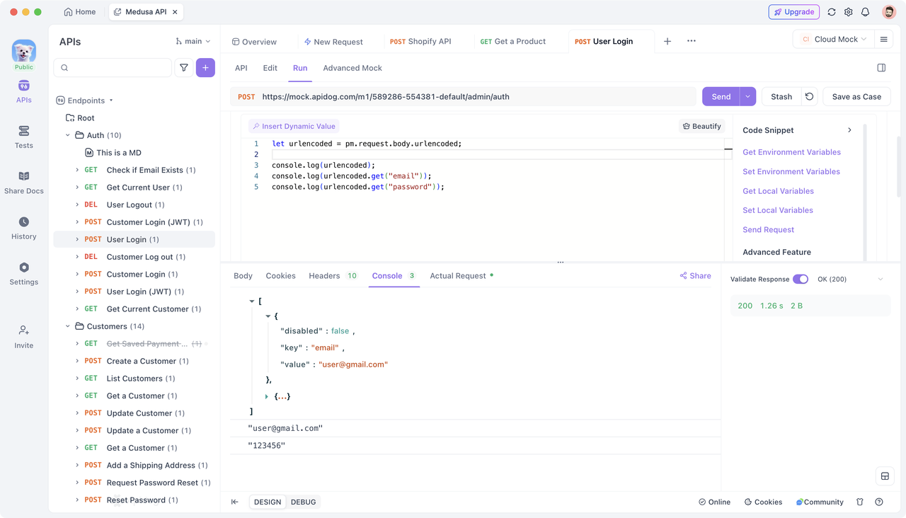Screen dimensions: 906x518
Task: Click the Beautify button
Action: (x=701, y=126)
